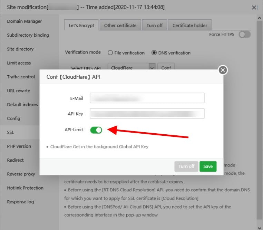Screen dimensions: 263x230
Task: Open the Turn off tab
Action: click(x=155, y=25)
